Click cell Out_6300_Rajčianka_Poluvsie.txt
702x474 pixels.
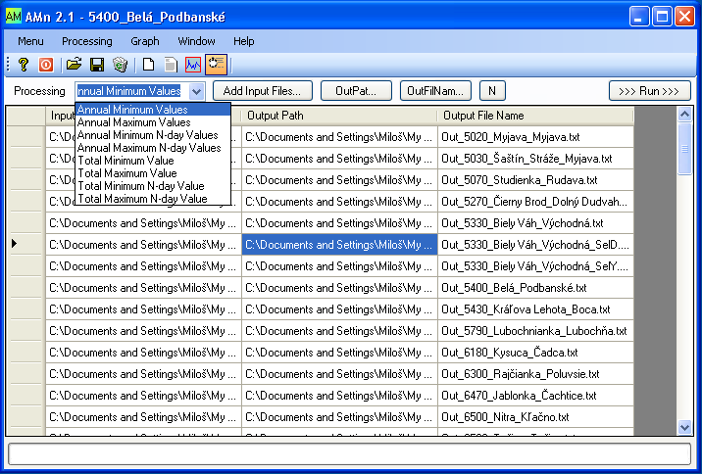tap(535, 373)
